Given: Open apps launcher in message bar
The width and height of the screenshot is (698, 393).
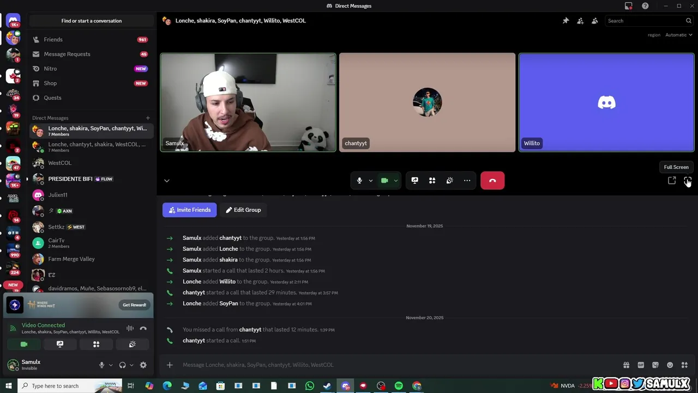Looking at the screenshot, I should 684,365.
